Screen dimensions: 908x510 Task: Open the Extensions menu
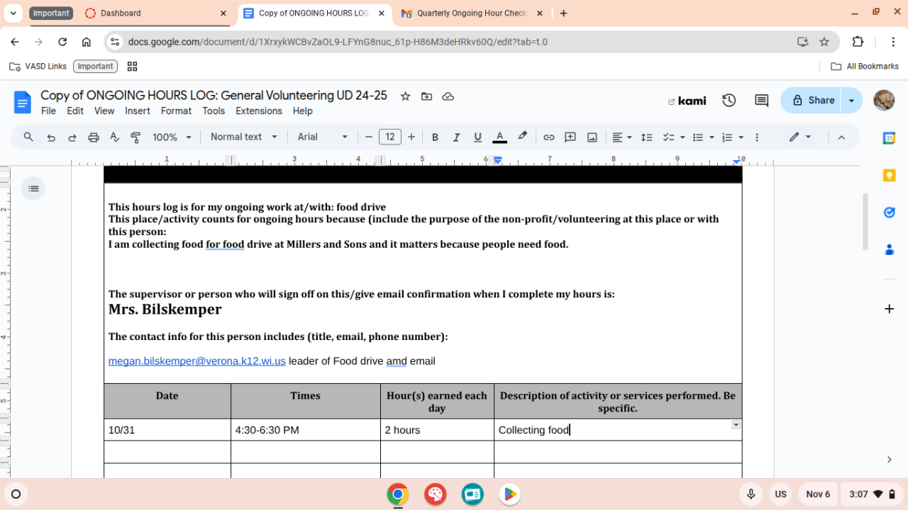click(x=259, y=111)
